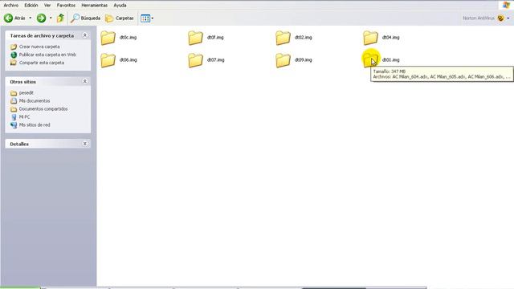Click the Atrás back arrow icon

tap(9, 18)
